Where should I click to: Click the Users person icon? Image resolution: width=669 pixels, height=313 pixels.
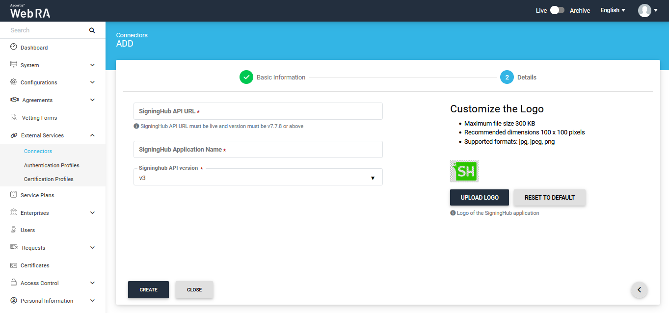14,230
